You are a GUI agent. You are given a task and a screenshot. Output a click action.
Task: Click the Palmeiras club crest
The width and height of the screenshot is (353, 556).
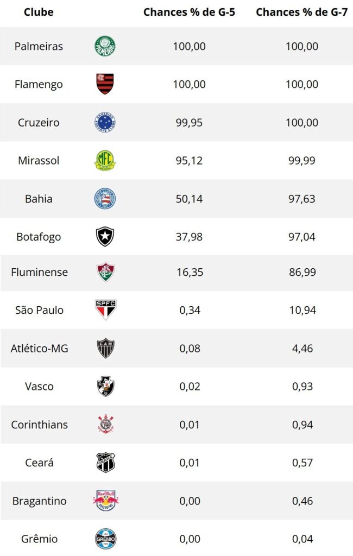coord(105,46)
